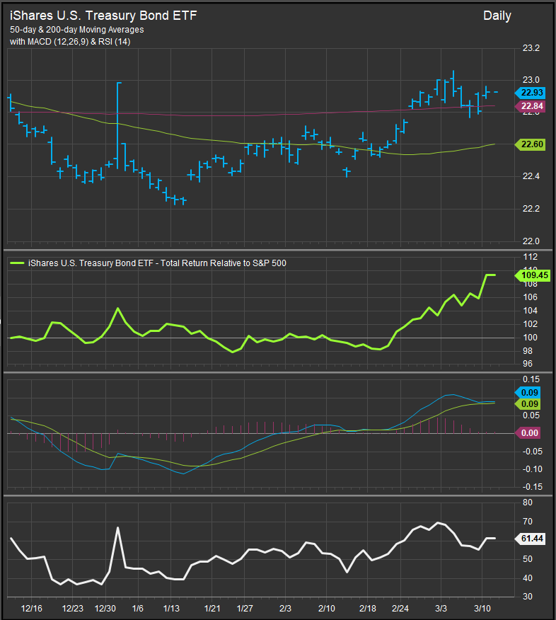Click the 50-day & 200-day Moving Averages subtitle
Screen dimensions: 556x620
click(76, 30)
